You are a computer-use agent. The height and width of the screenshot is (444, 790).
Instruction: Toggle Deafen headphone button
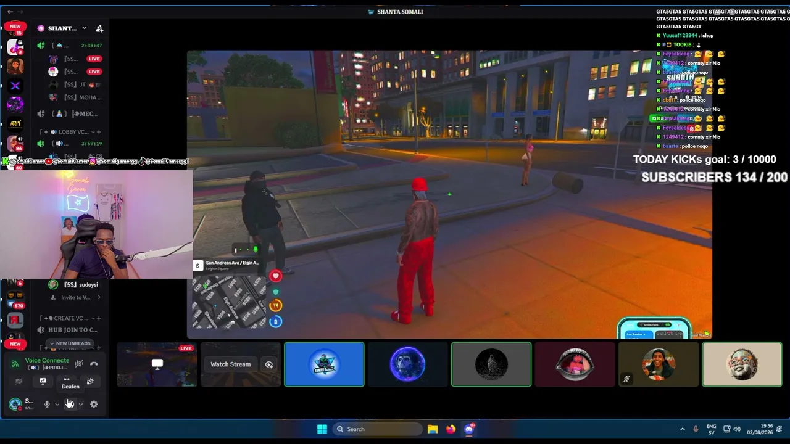pos(70,404)
